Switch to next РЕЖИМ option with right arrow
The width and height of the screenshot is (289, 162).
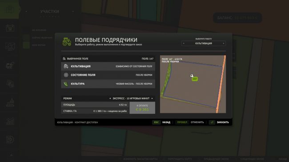click(152, 98)
